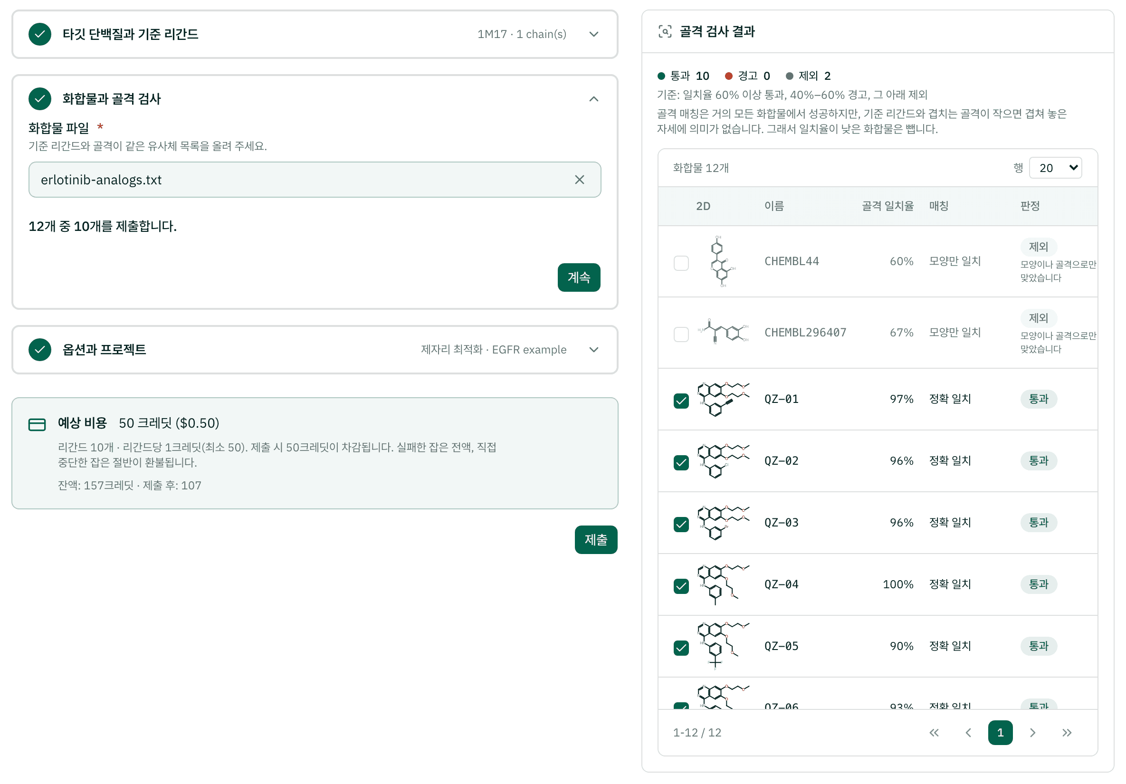Remove the erlotinib-analogs.txt file with the X
This screenshot has width=1126, height=784.
pos(579,180)
